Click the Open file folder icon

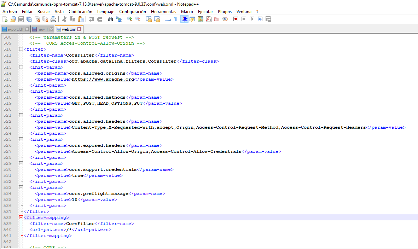[x=12, y=19]
